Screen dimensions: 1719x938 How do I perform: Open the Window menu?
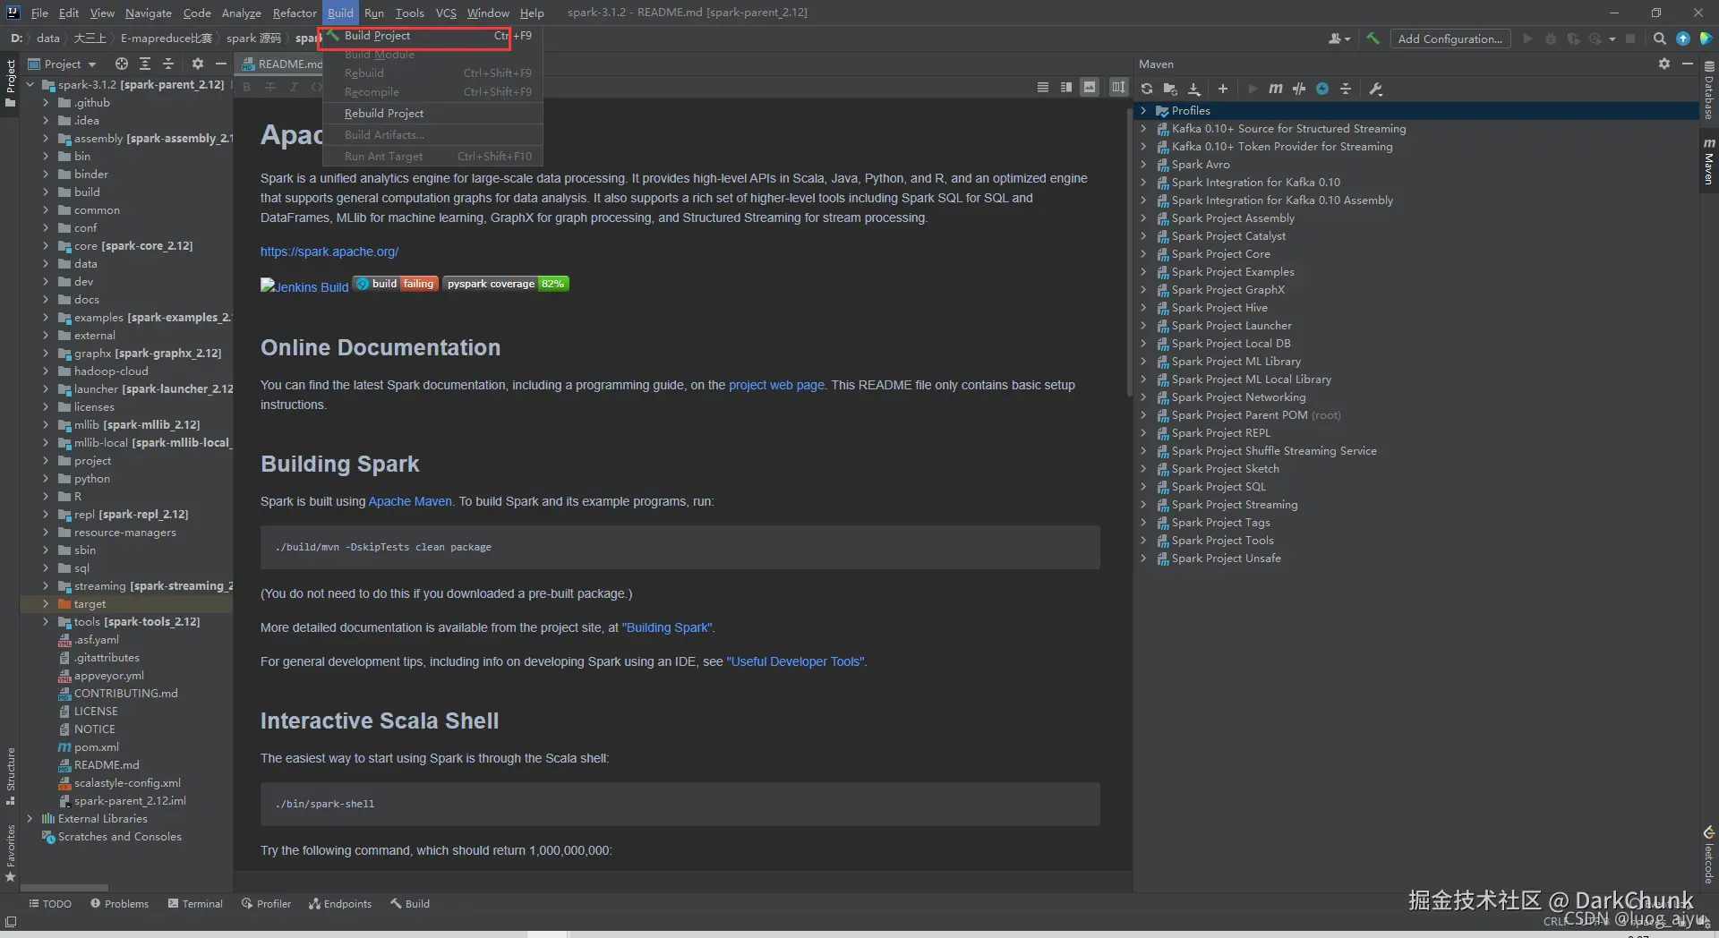click(488, 13)
